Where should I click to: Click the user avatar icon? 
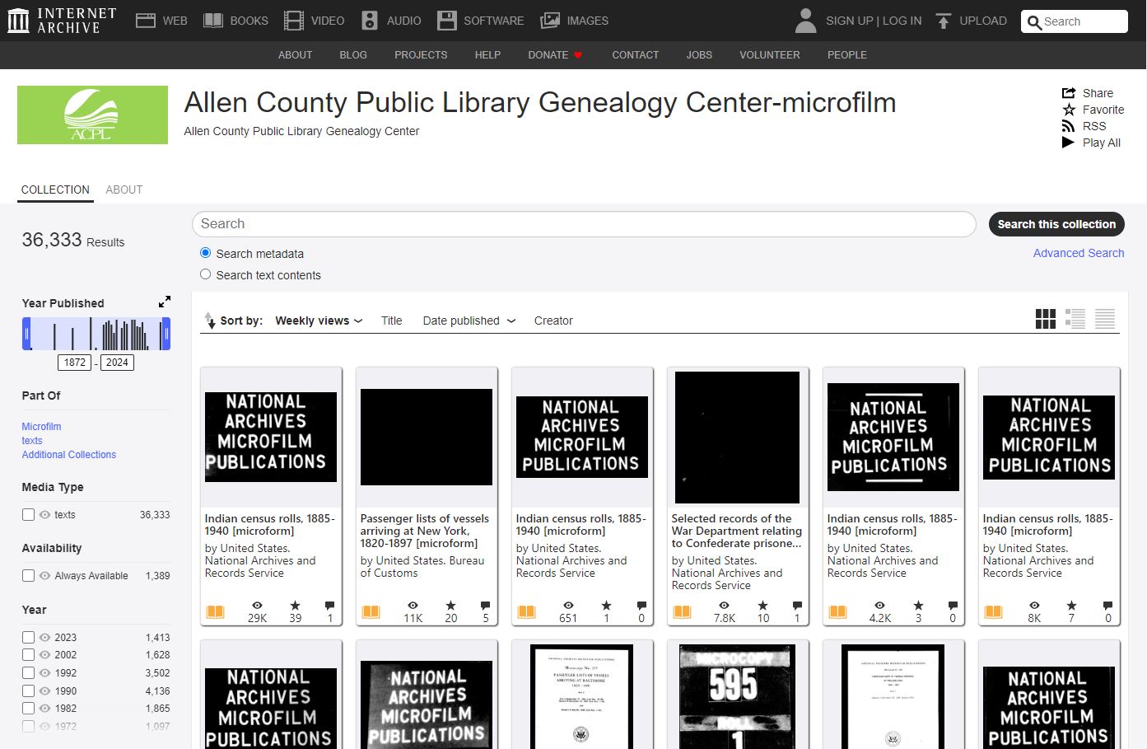806,21
